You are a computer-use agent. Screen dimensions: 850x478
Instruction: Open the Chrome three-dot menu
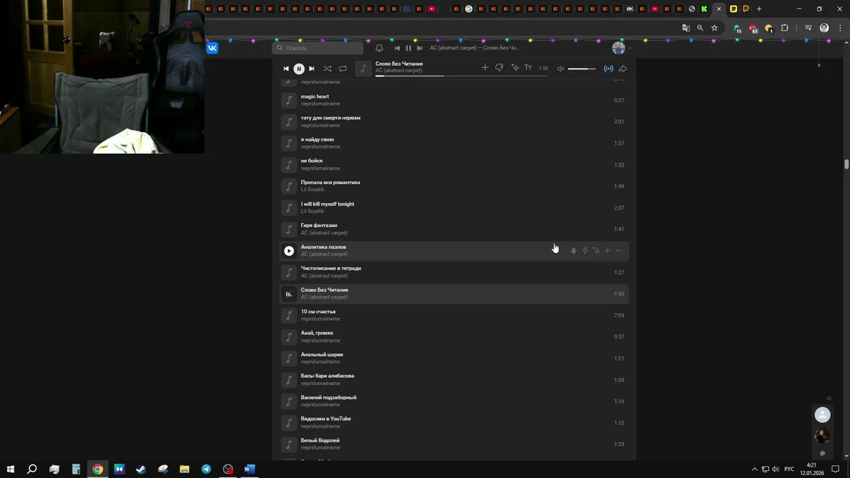pyautogui.click(x=840, y=28)
